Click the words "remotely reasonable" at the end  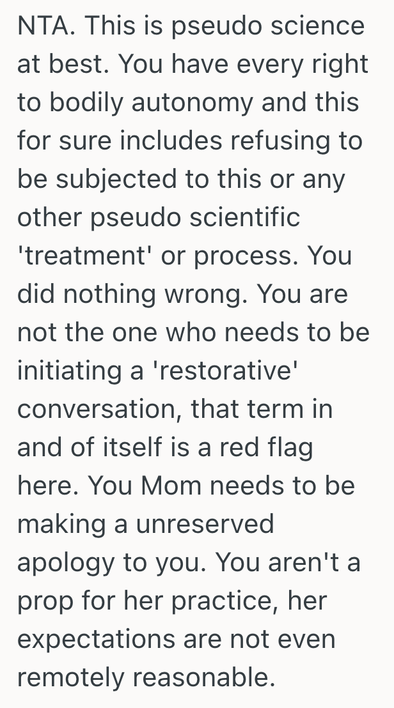pos(146,677)
